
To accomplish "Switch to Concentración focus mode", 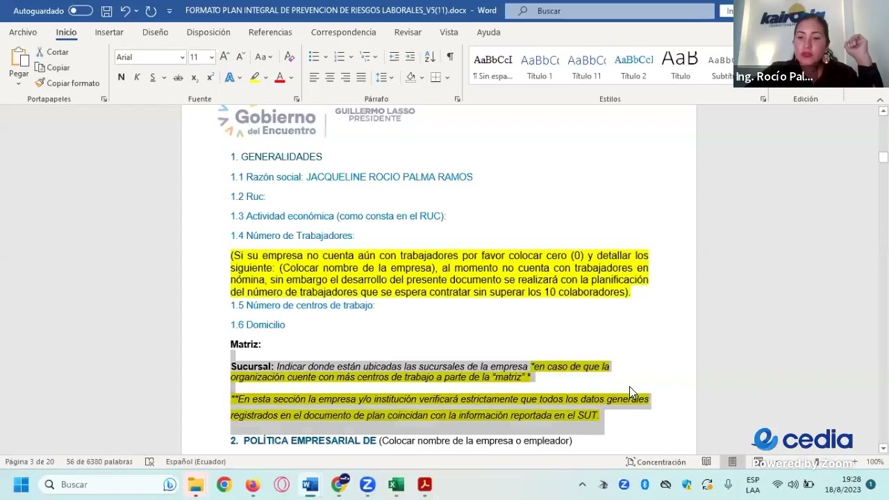I will [x=656, y=462].
